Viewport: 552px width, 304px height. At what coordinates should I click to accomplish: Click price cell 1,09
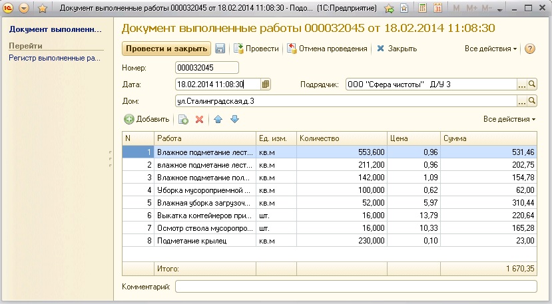pyautogui.click(x=414, y=178)
